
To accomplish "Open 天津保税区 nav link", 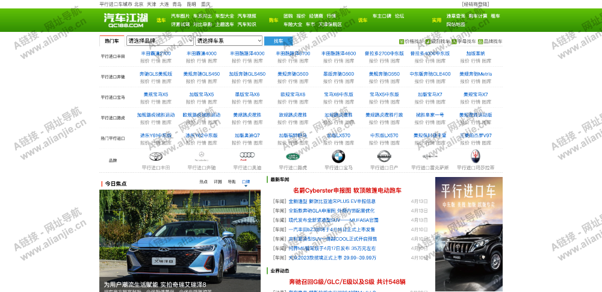I will [330, 24].
